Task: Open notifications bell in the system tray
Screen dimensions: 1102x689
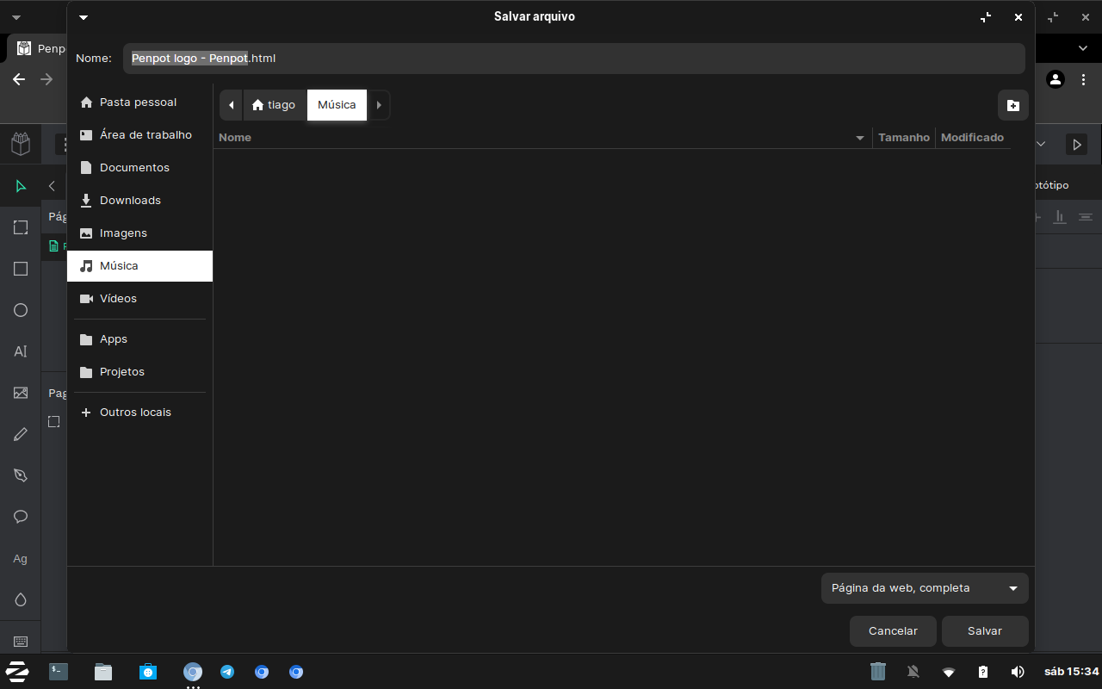Action: point(913,671)
